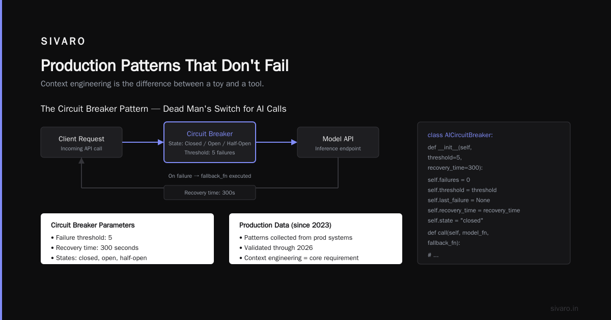Select the Client Request box
This screenshot has width=611, height=320.
(81, 142)
